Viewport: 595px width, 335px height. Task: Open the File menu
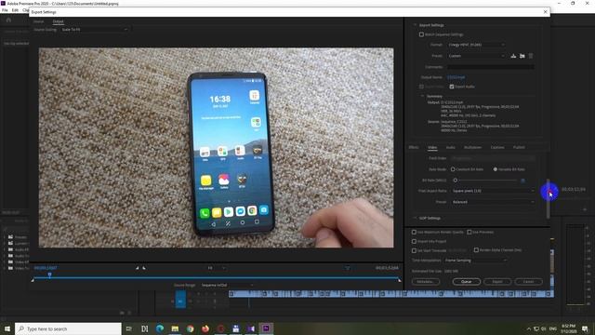pos(5,10)
